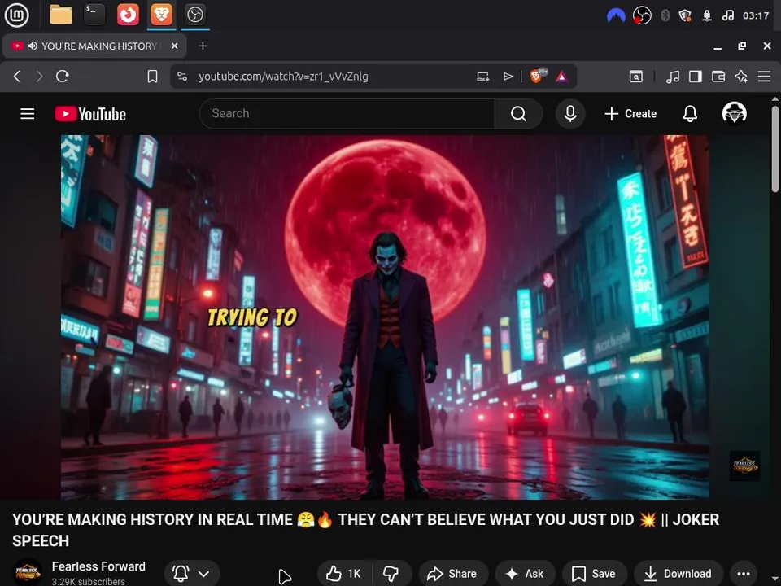Open notifications bell in system tray
The width and height of the screenshot is (781, 586).
click(x=707, y=16)
